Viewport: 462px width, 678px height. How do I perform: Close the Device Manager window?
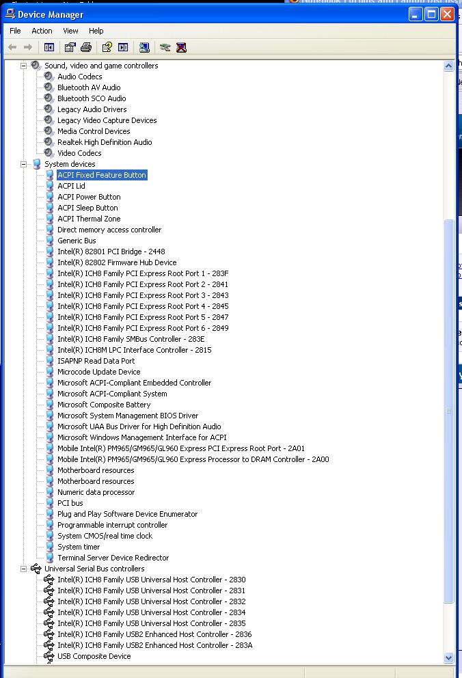click(447, 14)
